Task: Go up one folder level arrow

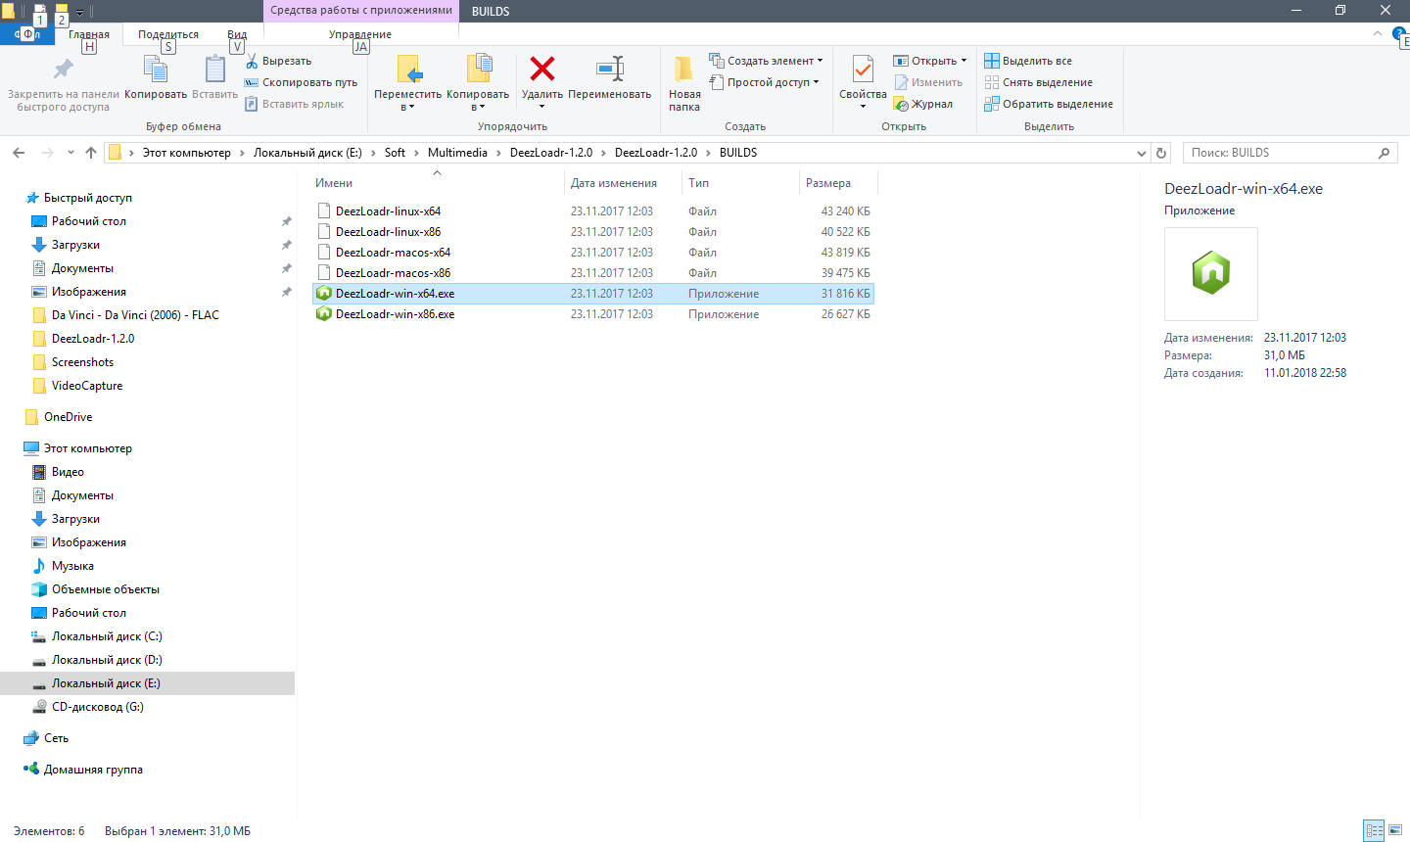Action: coord(91,153)
